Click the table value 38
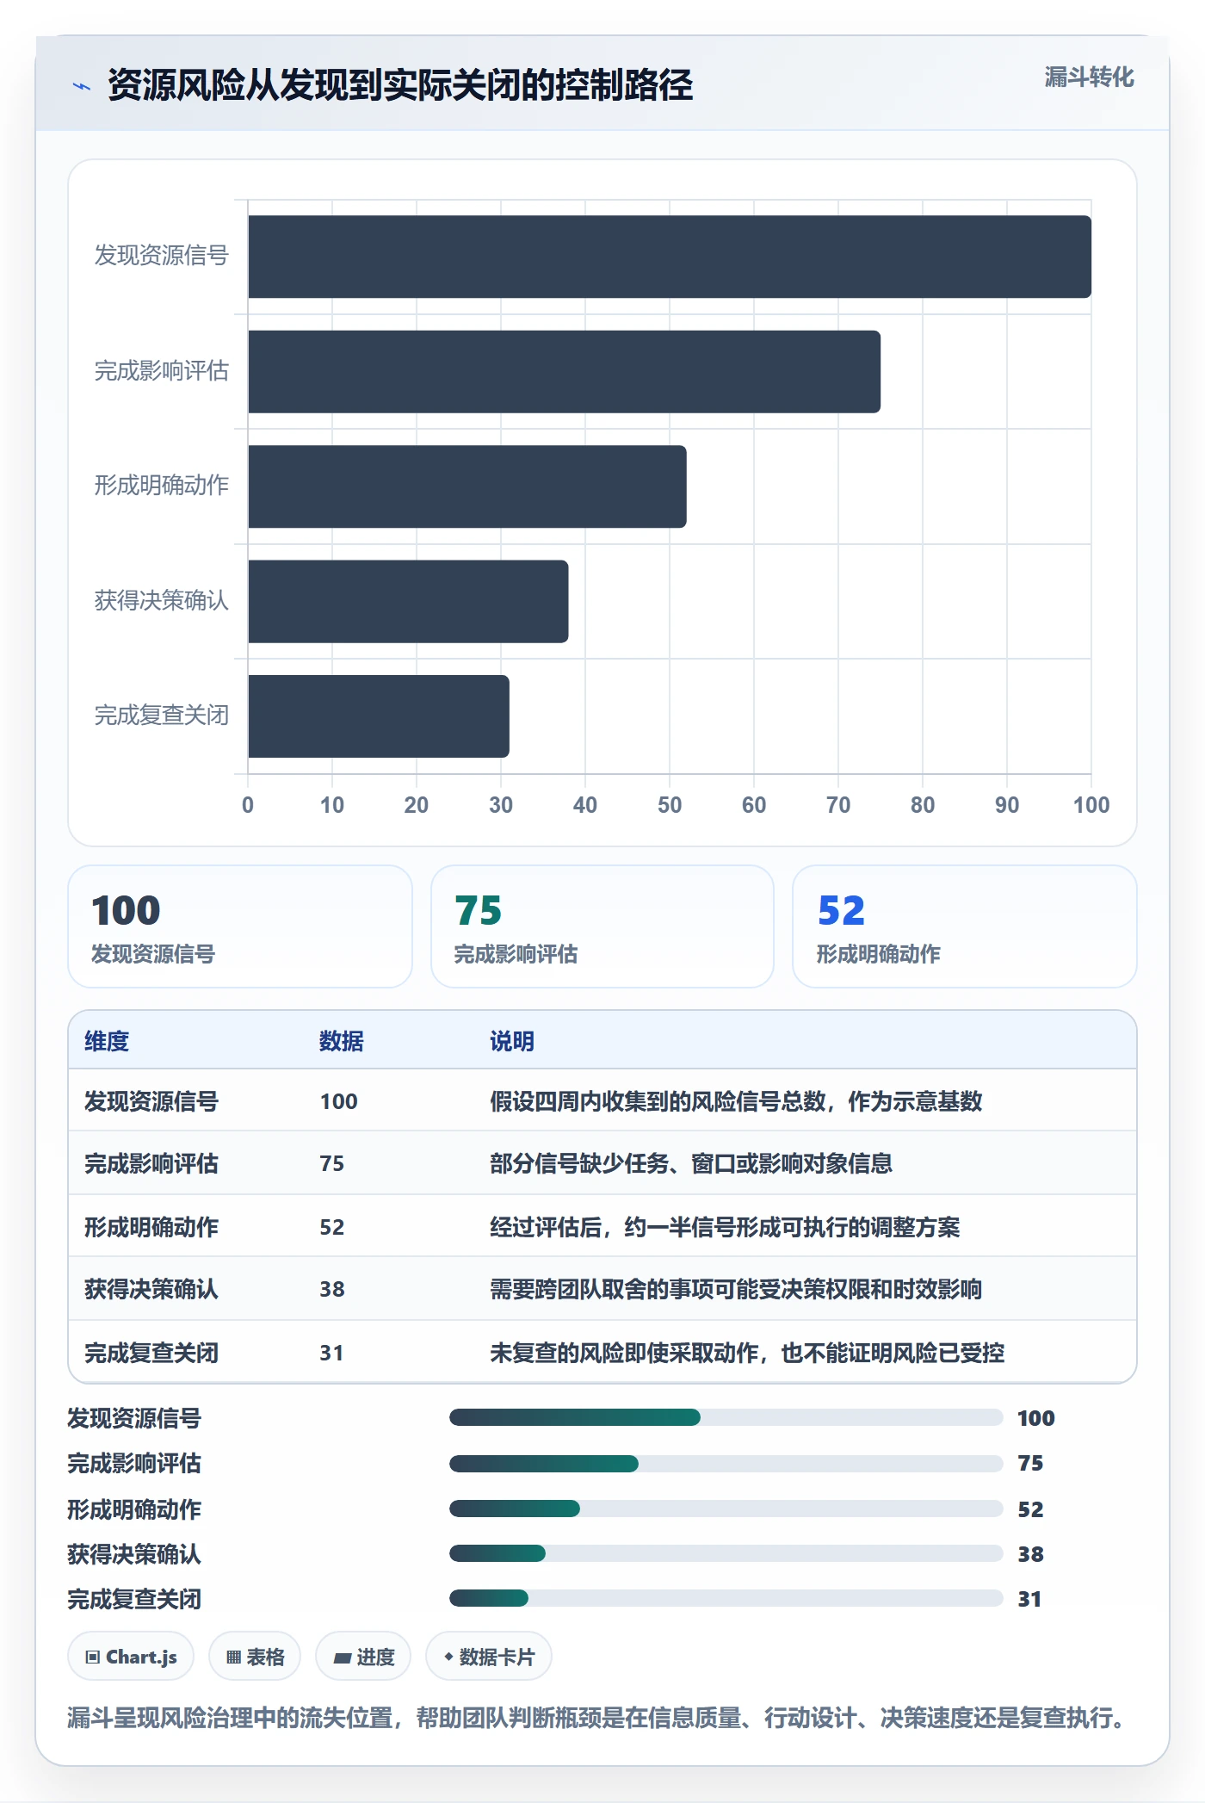This screenshot has height=1803, width=1205. 332,1289
